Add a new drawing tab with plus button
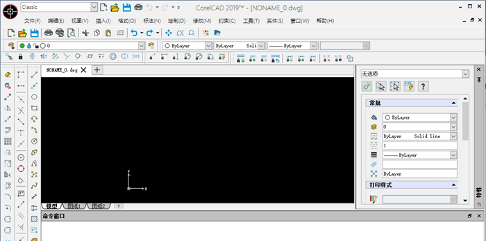This screenshot has height=250, width=486. tap(97, 70)
